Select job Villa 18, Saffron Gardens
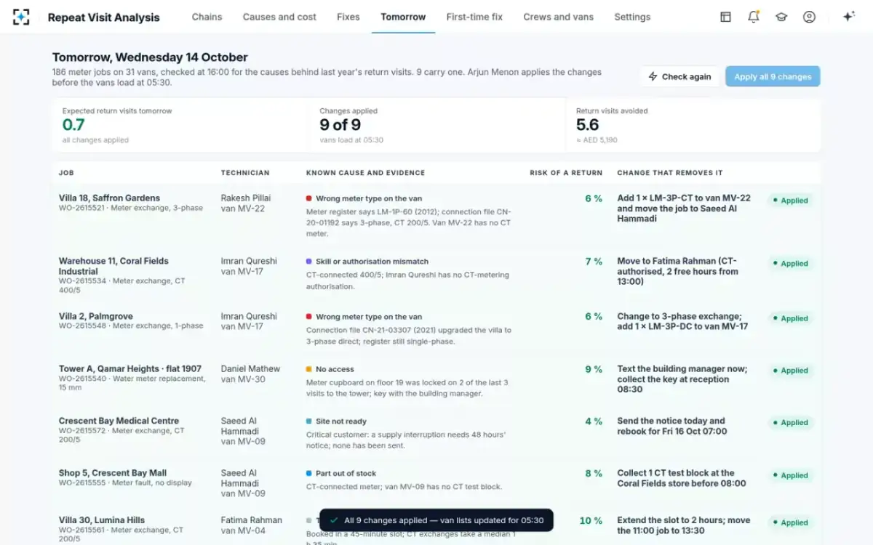Image resolution: width=873 pixels, height=545 pixels. tap(109, 198)
